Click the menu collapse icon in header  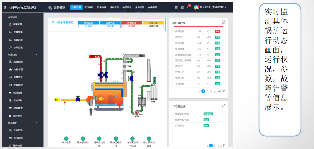point(176,7)
